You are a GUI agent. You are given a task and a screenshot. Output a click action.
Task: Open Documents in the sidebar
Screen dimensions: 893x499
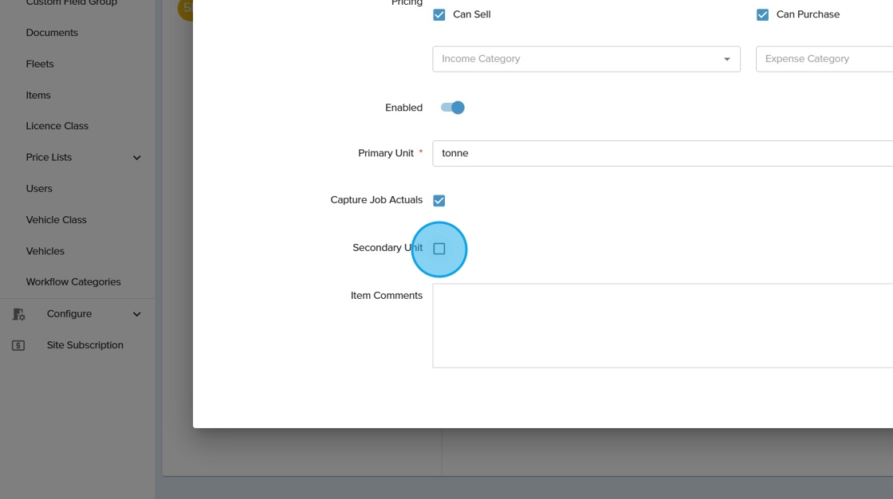tap(52, 33)
